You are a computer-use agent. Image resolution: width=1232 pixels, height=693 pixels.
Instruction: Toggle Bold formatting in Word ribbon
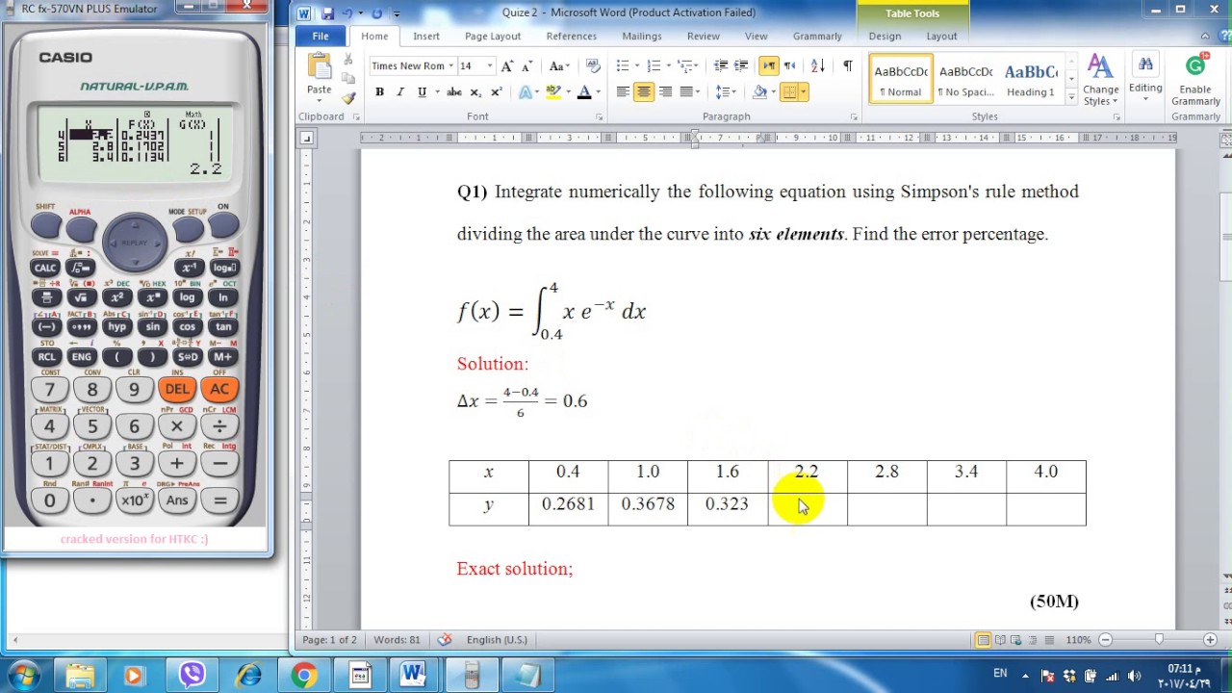(x=379, y=92)
